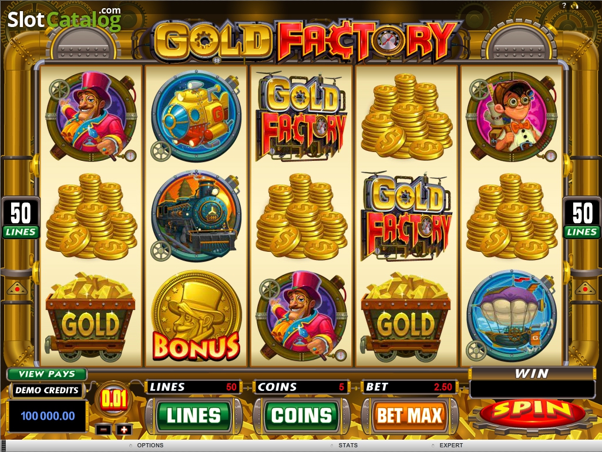Click the demo credits balance display

click(x=48, y=416)
